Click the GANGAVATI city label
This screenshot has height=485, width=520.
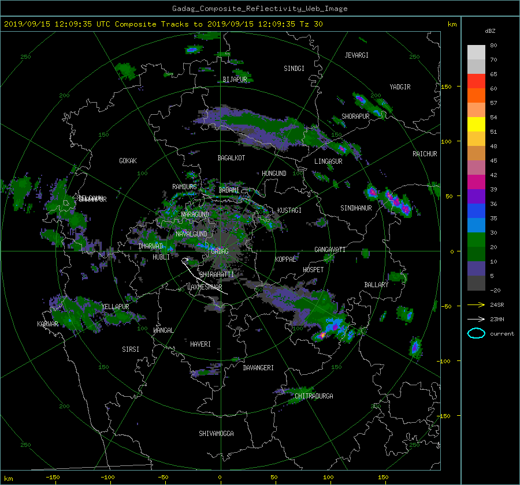pyautogui.click(x=330, y=250)
